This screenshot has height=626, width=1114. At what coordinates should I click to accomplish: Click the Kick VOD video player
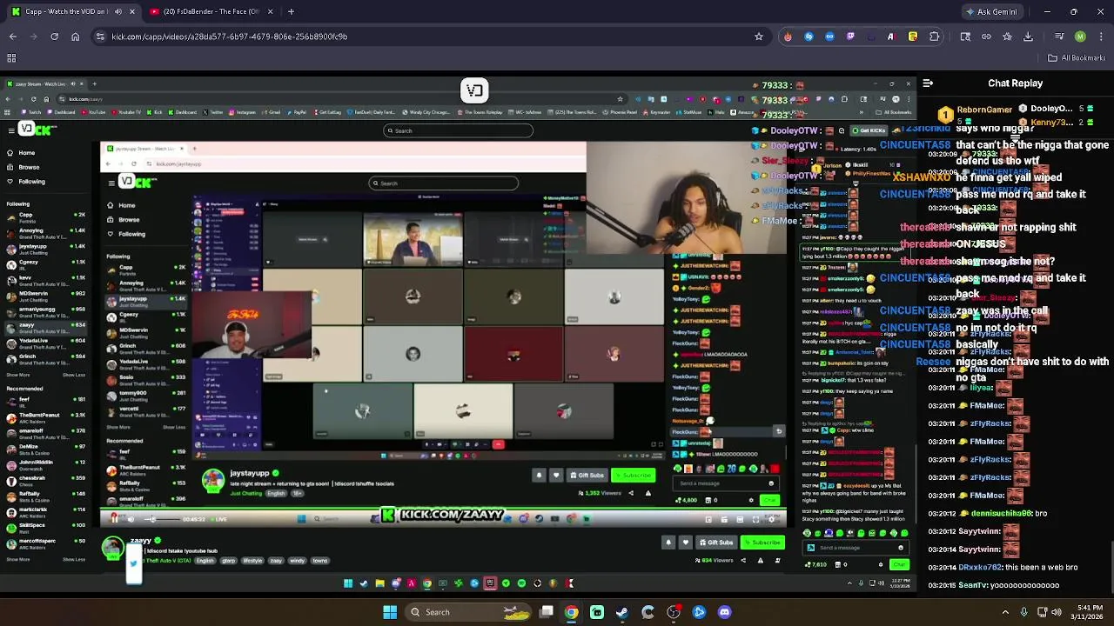tap(460, 335)
